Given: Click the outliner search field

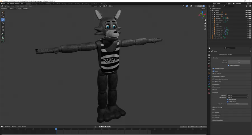Looking at the screenshot, I should [228, 6].
